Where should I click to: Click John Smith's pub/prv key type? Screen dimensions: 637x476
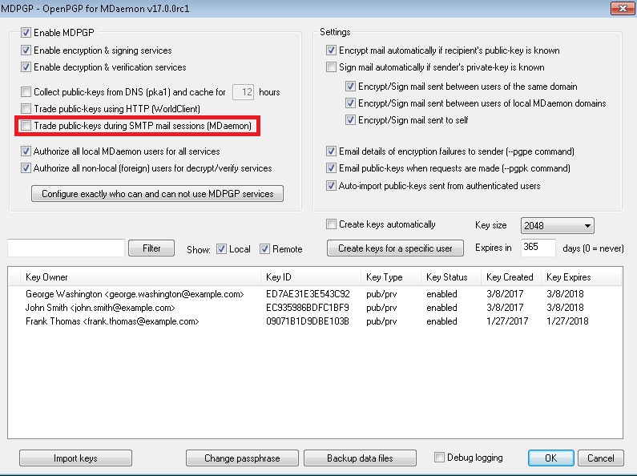381,308
